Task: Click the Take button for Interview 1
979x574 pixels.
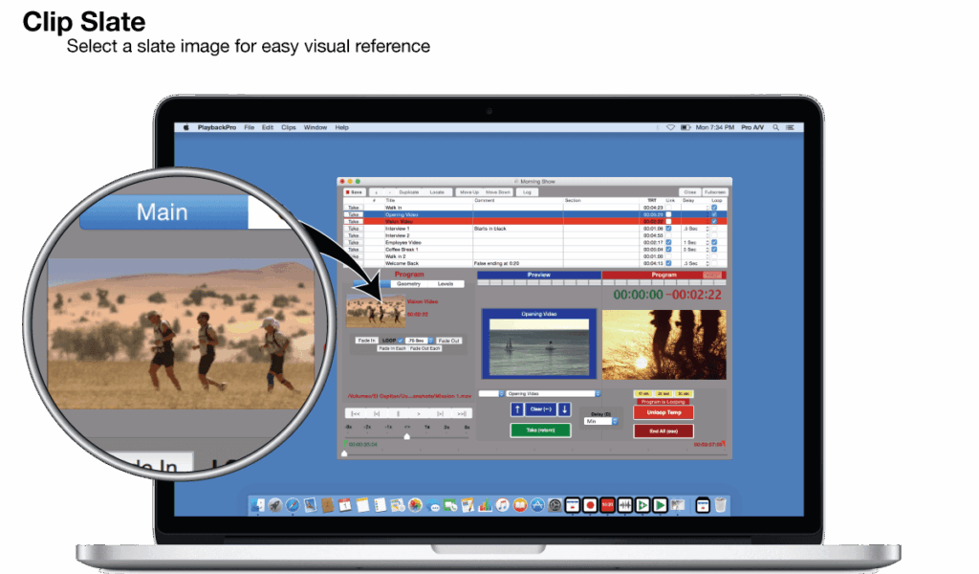Action: click(x=354, y=229)
